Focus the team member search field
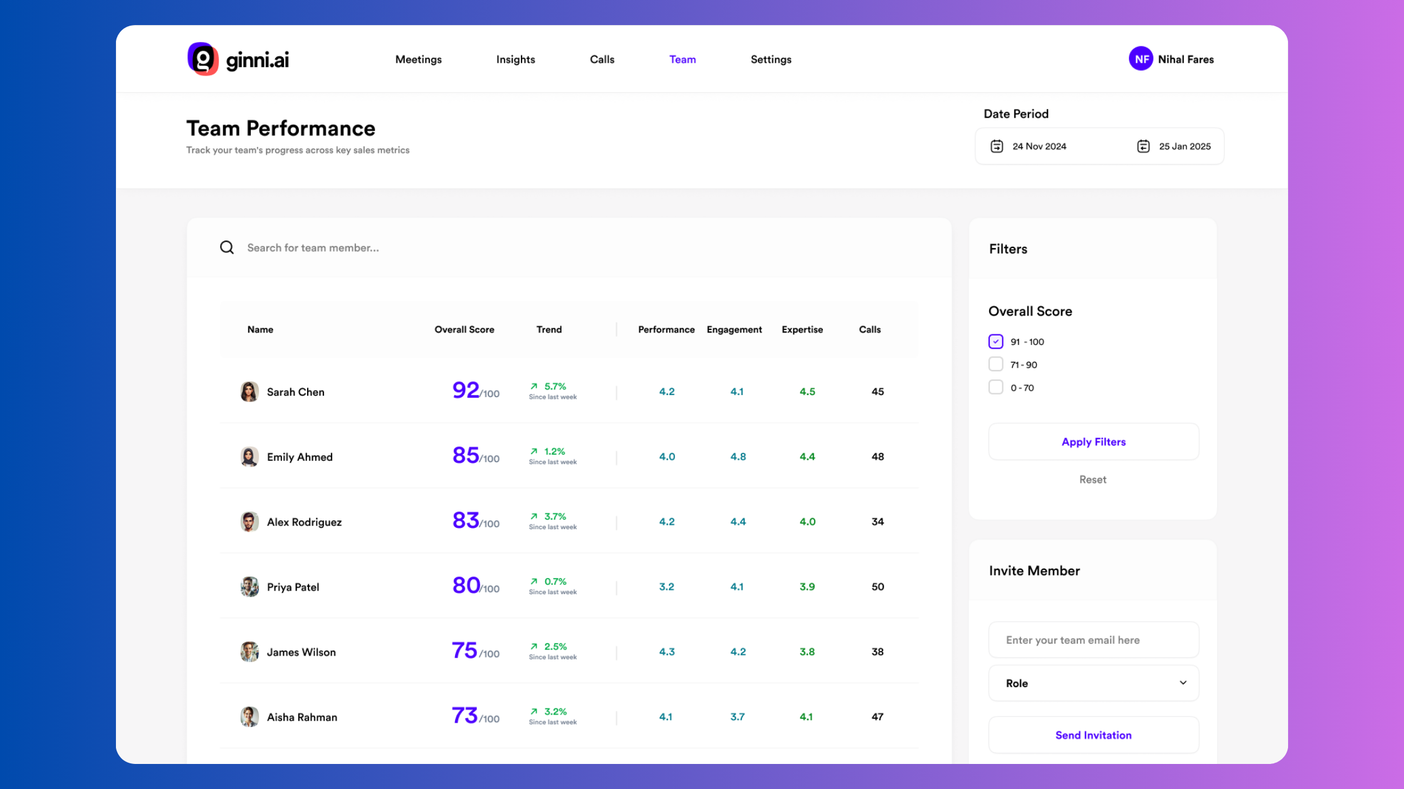Image resolution: width=1404 pixels, height=789 pixels. click(569, 248)
